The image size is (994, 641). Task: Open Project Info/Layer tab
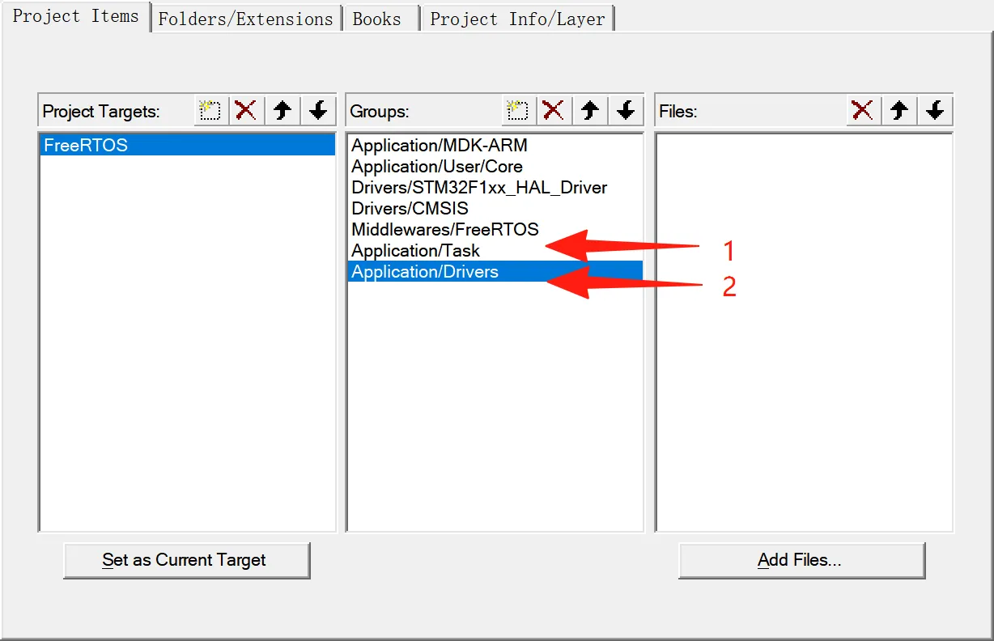[517, 19]
